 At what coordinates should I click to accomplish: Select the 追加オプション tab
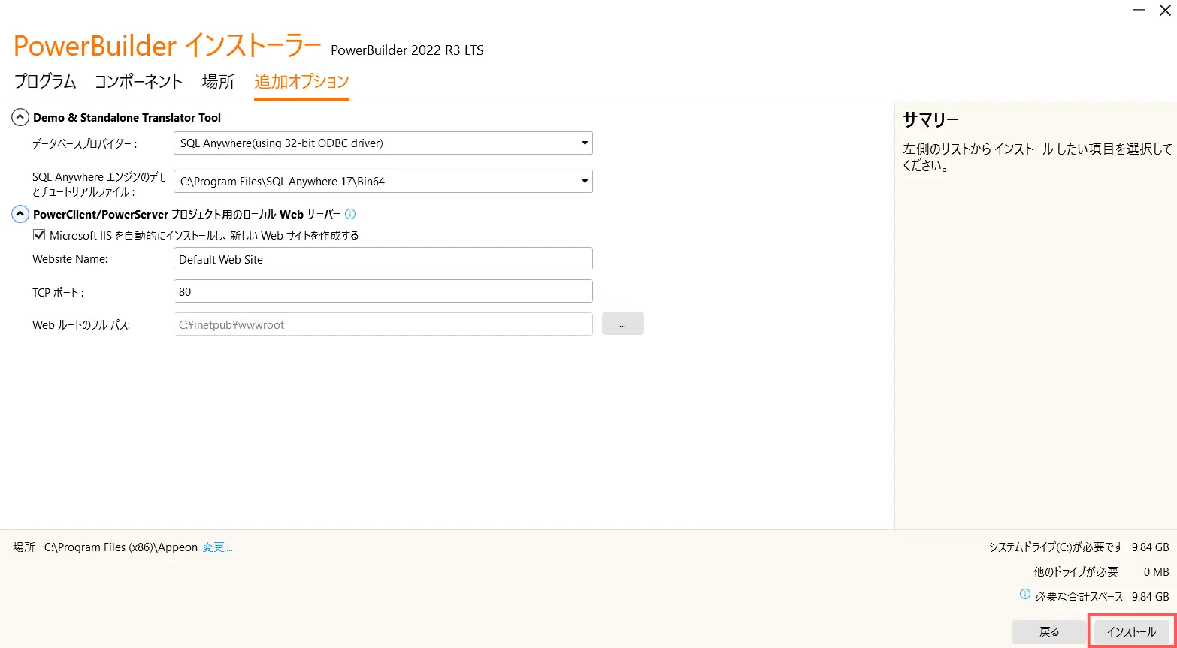(301, 82)
